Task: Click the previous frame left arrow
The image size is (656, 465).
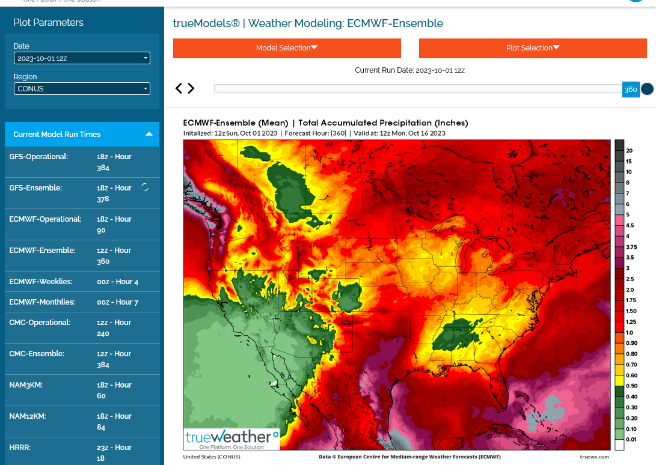Action: coord(179,88)
